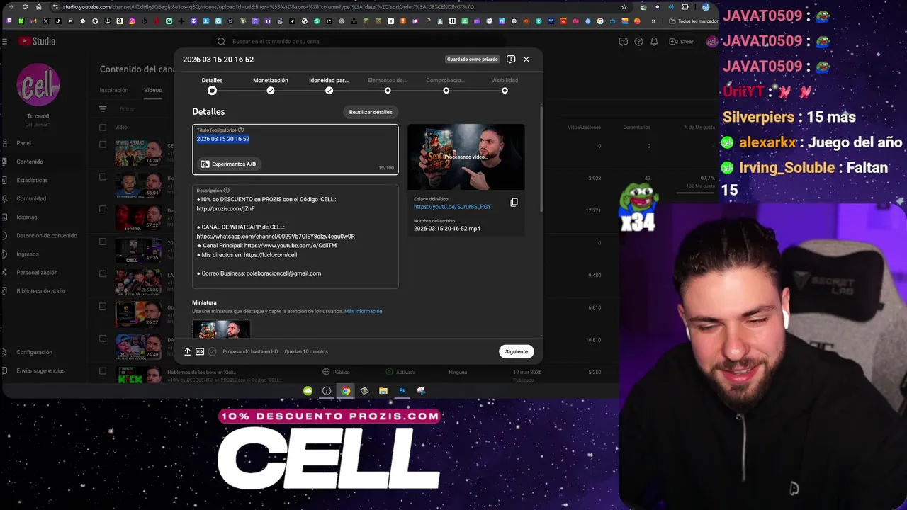Click the Siguiente button
This screenshot has height=510, width=907.
click(517, 351)
